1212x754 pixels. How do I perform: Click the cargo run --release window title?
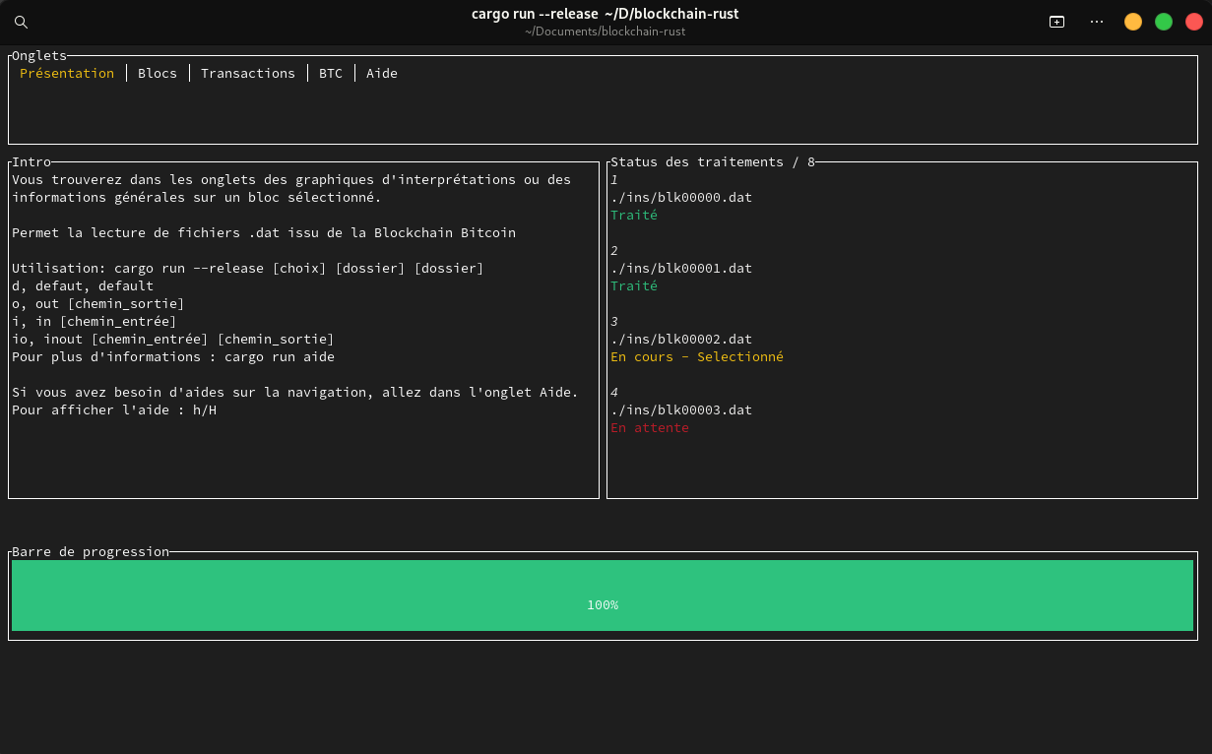[605, 14]
